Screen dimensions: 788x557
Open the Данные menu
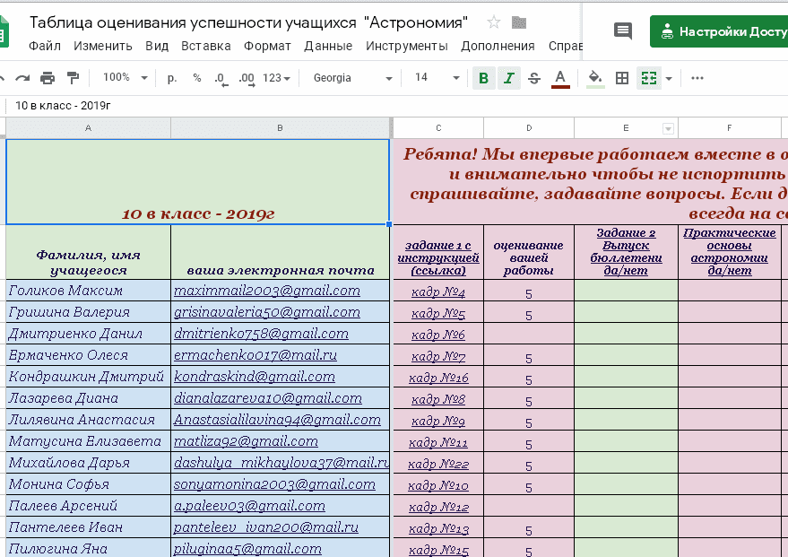coord(328,46)
